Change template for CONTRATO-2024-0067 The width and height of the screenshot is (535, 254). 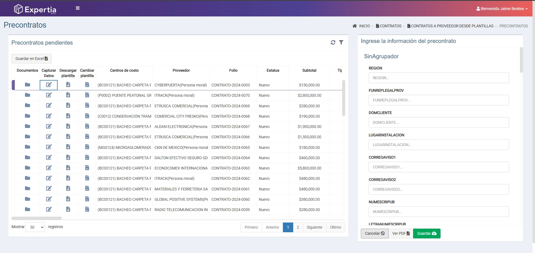tap(87, 126)
